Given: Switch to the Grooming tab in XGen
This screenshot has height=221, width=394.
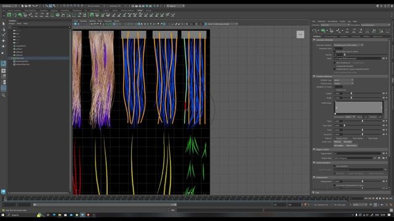Looking at the screenshot, I should [355, 36].
